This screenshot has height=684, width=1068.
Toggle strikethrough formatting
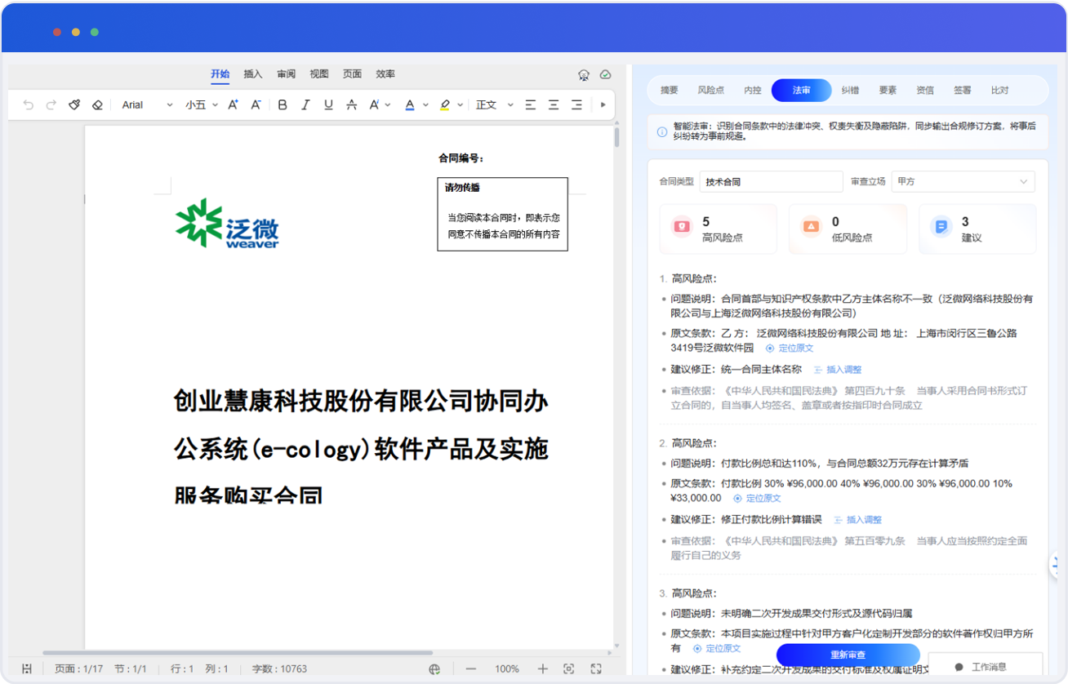pos(351,104)
